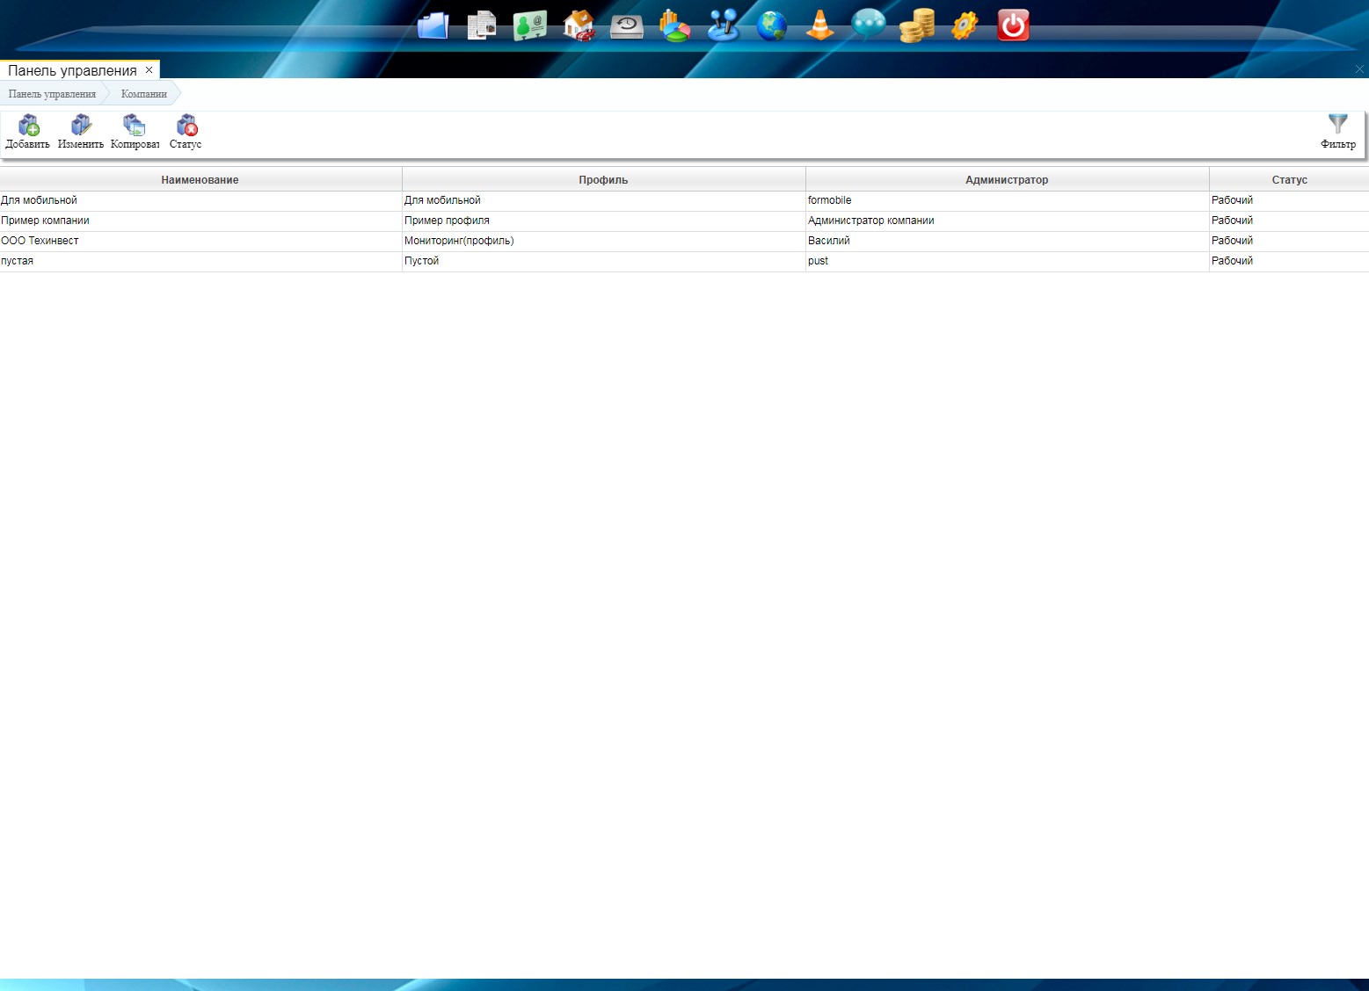Click the traffic cone icon
The height and width of the screenshot is (991, 1369).
click(x=820, y=25)
